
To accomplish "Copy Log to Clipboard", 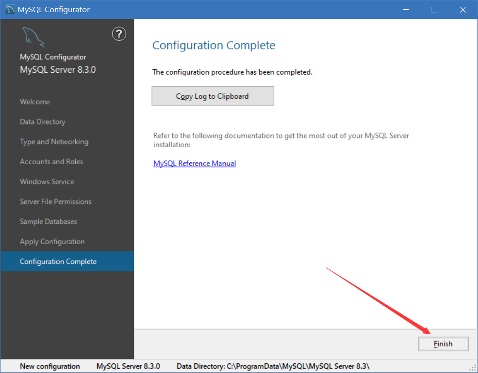I will click(x=213, y=96).
